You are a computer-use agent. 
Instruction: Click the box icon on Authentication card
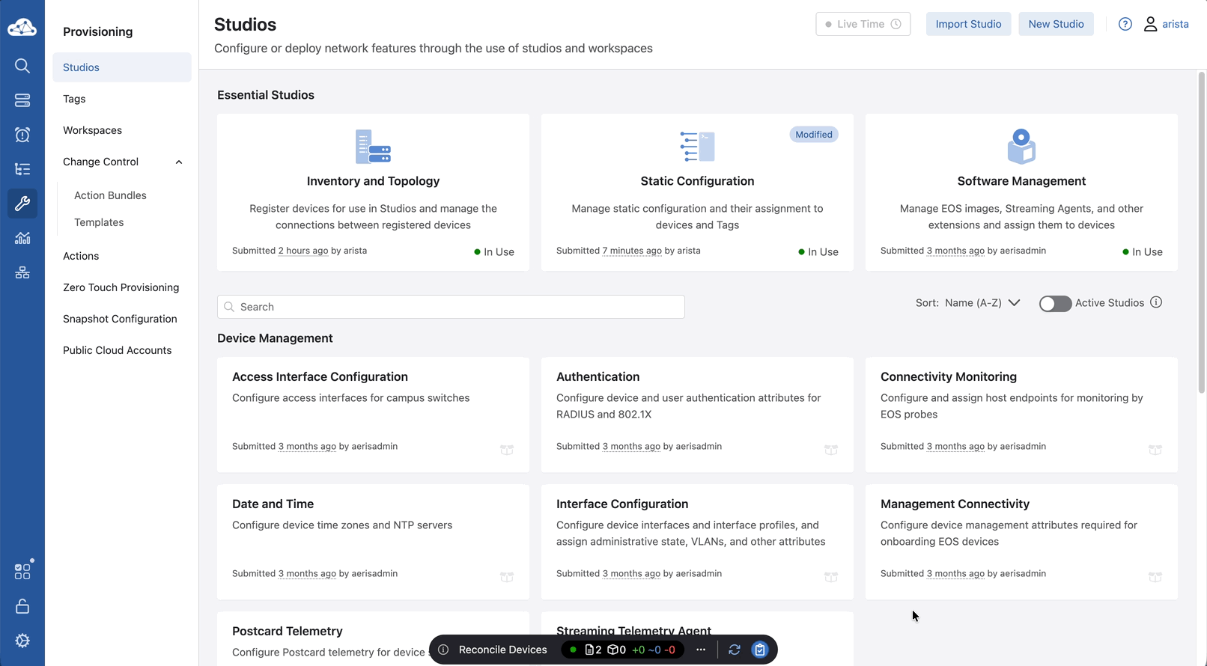(x=831, y=450)
